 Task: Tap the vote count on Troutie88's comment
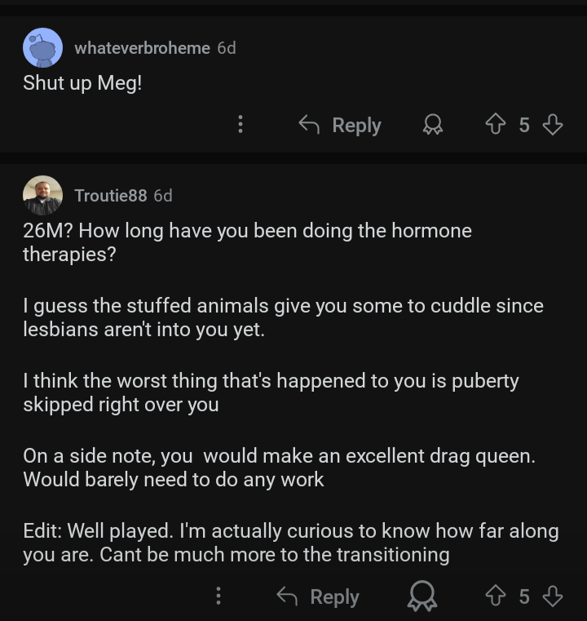pyautogui.click(x=524, y=597)
